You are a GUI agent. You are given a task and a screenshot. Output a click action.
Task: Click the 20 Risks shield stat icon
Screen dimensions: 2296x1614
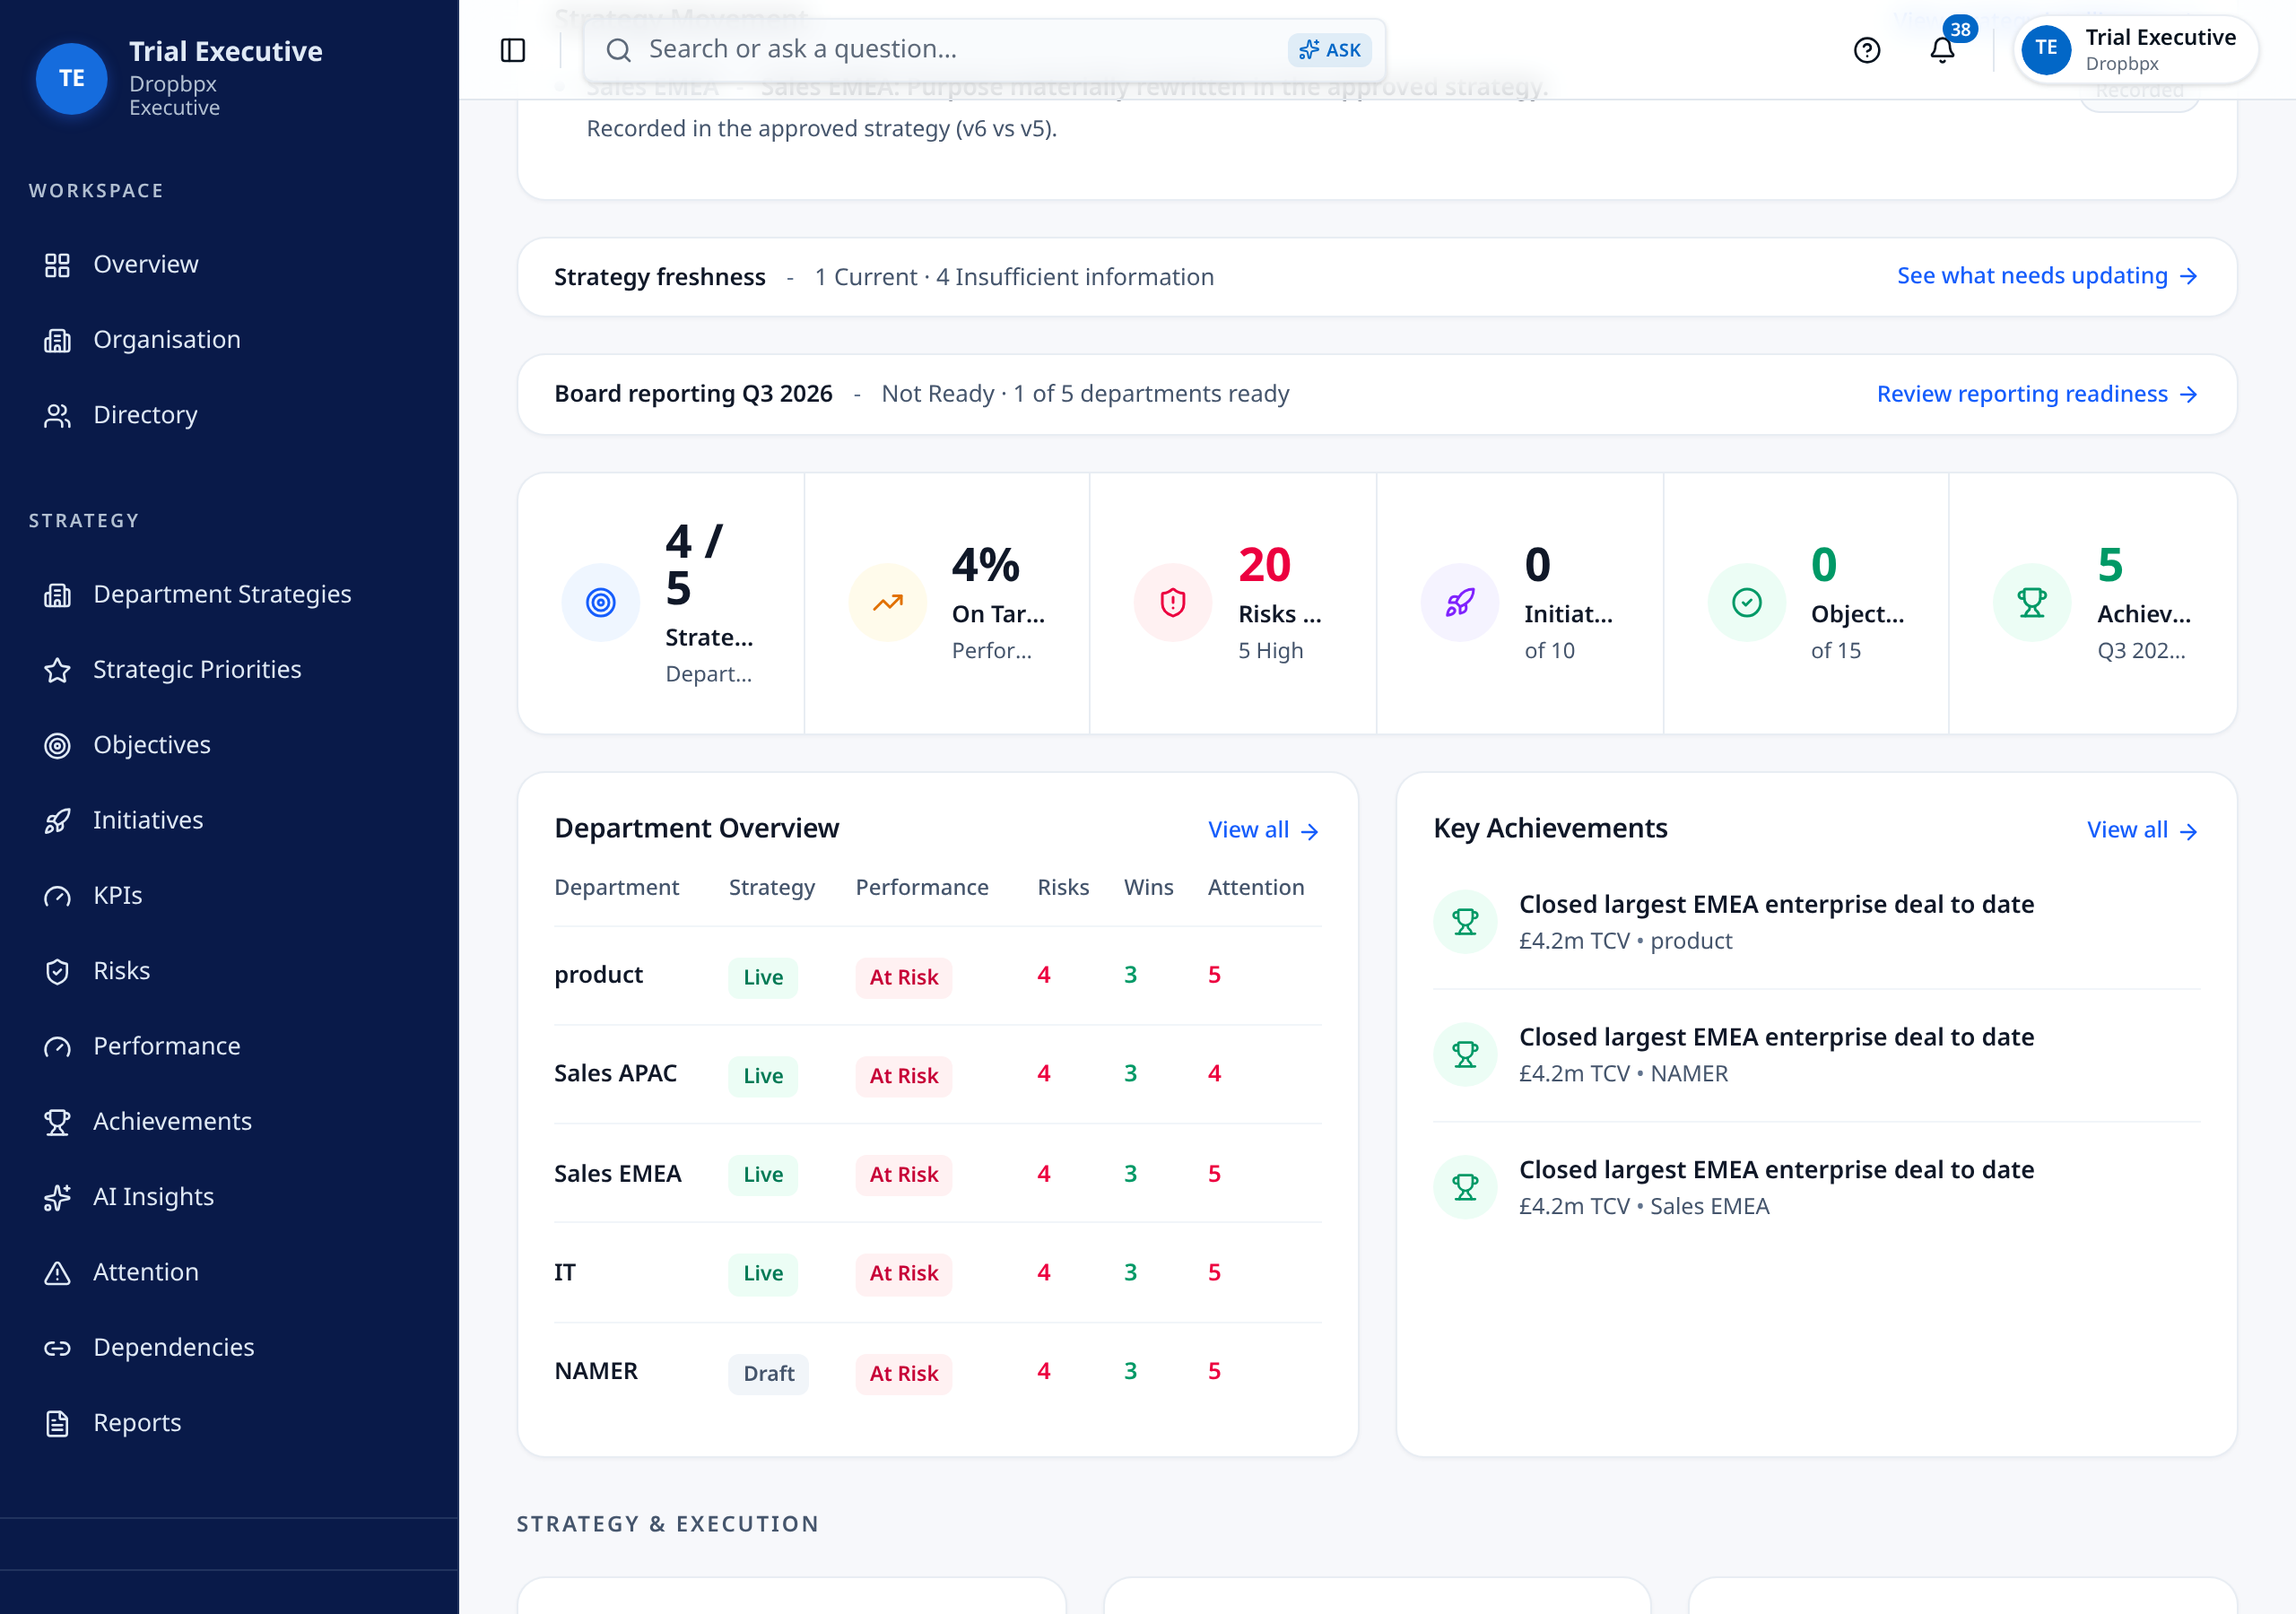pyautogui.click(x=1172, y=603)
